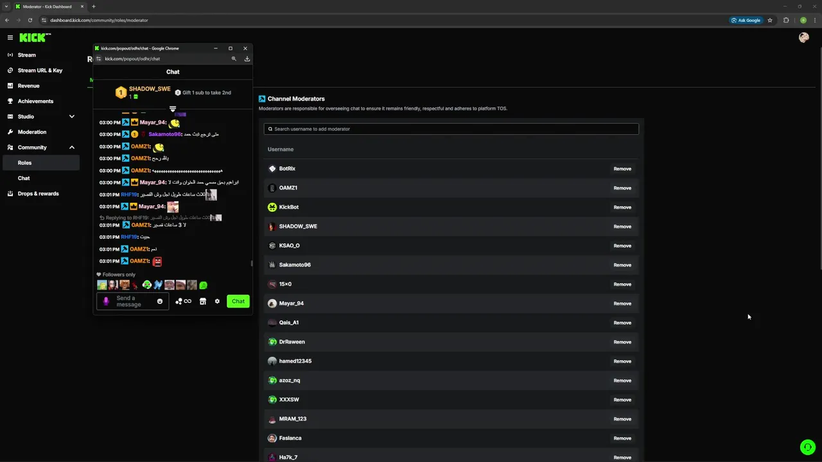Click the Drops & rewards icon
822x462 pixels.
(10, 194)
